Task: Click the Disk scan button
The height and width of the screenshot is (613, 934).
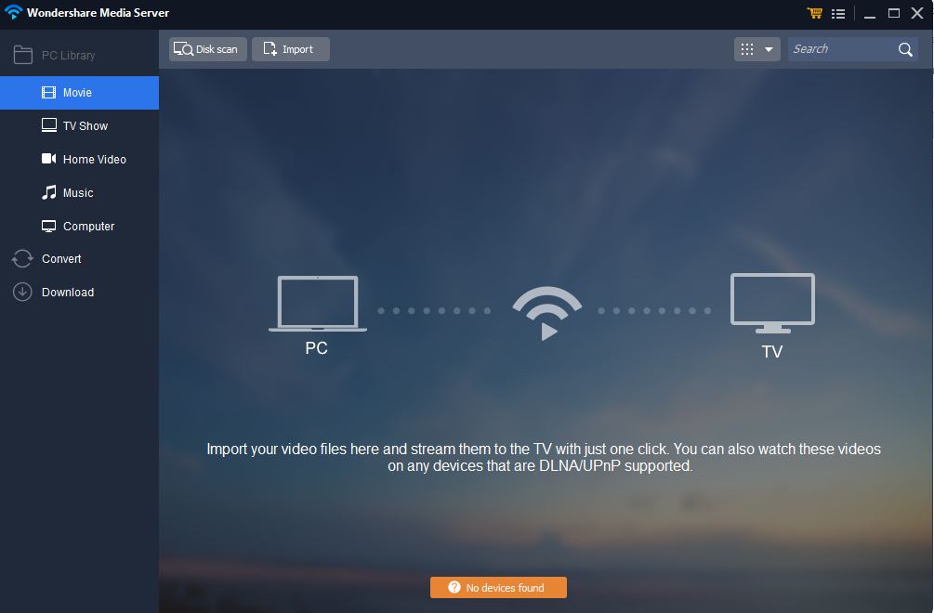Action: click(208, 49)
